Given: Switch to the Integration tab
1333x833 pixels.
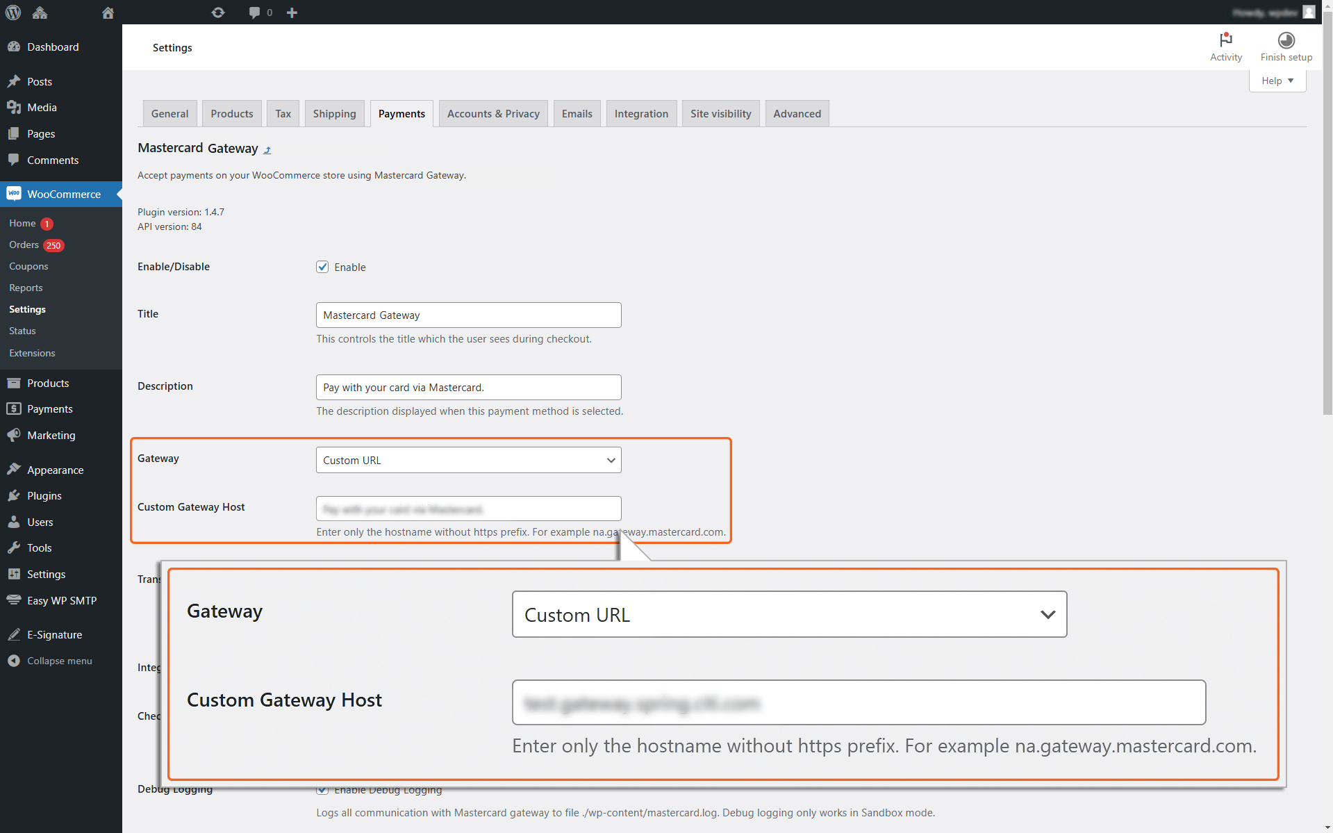Looking at the screenshot, I should point(641,114).
